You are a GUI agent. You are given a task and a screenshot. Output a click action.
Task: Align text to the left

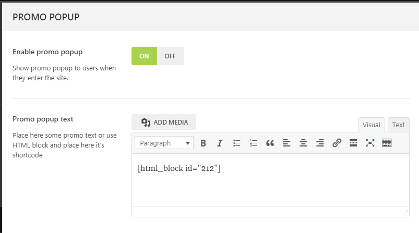point(286,143)
